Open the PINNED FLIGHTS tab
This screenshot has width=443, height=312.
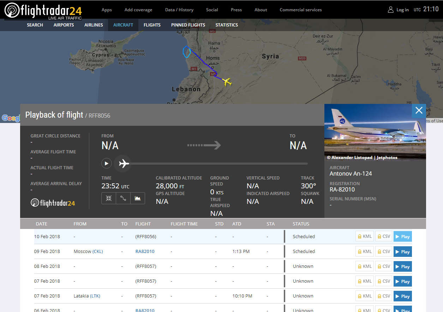click(188, 25)
